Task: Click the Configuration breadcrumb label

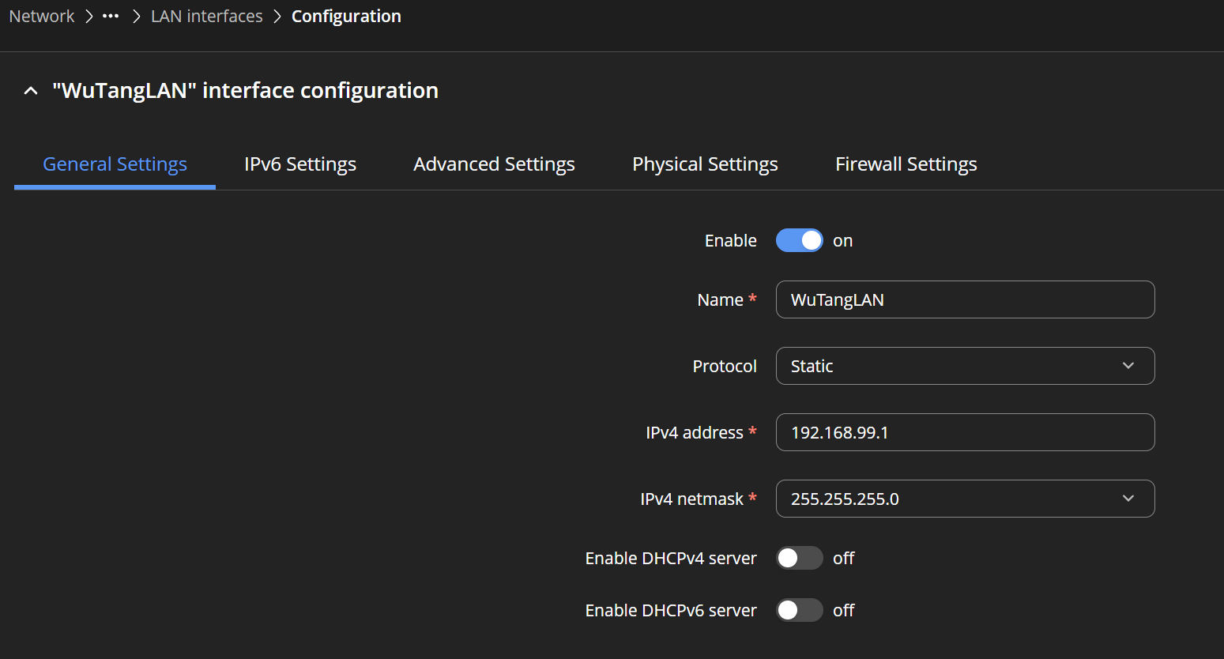Action: [x=346, y=17]
